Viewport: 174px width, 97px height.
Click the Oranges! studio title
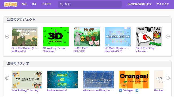pos(128,91)
